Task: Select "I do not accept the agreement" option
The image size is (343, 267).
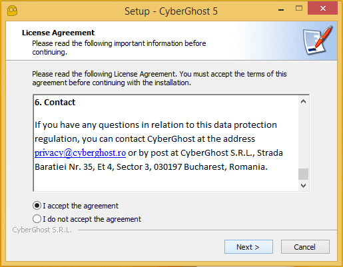Action: pos(37,219)
